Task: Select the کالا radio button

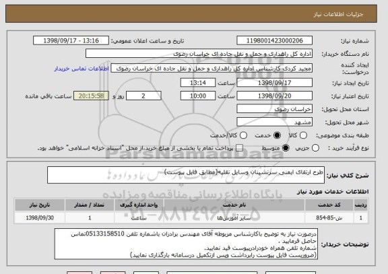Action: 303,135
